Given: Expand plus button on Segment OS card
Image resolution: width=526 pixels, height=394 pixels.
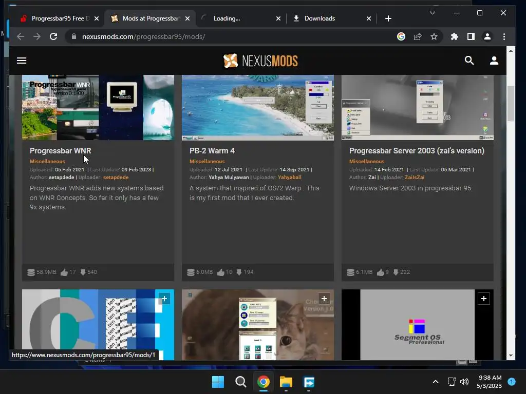Looking at the screenshot, I should coord(484,299).
